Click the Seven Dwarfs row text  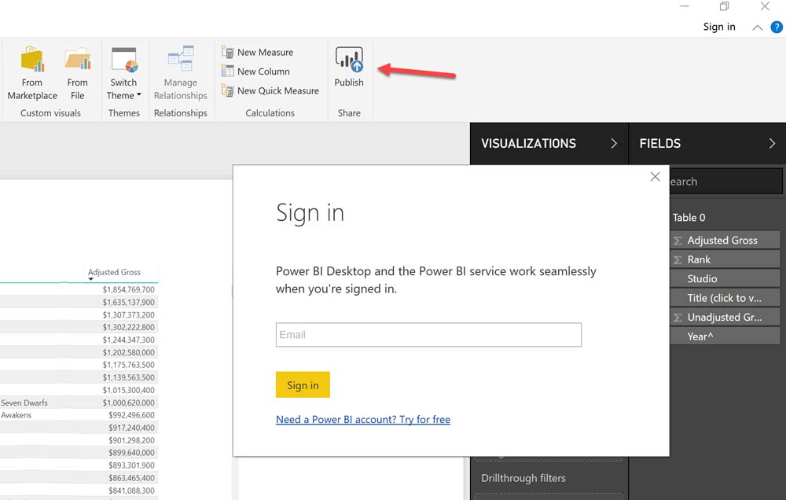[24, 403]
